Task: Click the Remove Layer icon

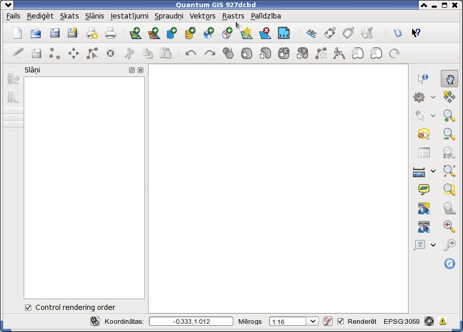Action: (x=265, y=33)
